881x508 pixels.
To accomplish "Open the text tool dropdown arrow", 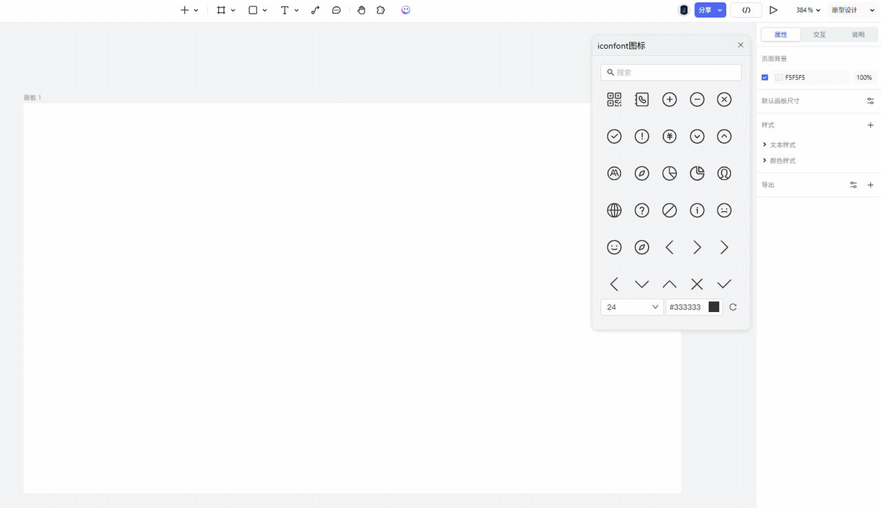I will (297, 10).
